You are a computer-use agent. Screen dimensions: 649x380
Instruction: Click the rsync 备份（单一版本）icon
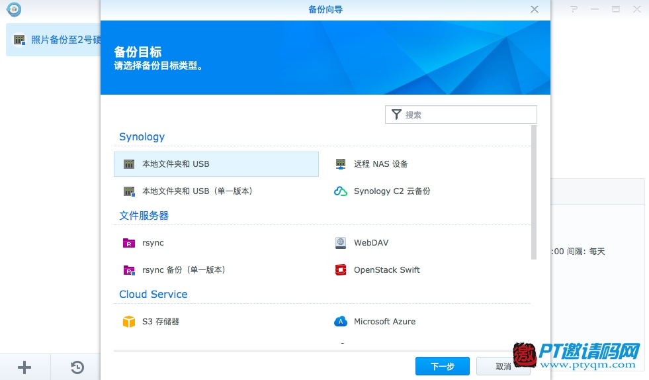click(129, 270)
